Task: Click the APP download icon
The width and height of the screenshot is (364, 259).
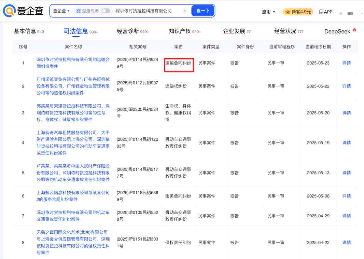Action: [x=321, y=12]
